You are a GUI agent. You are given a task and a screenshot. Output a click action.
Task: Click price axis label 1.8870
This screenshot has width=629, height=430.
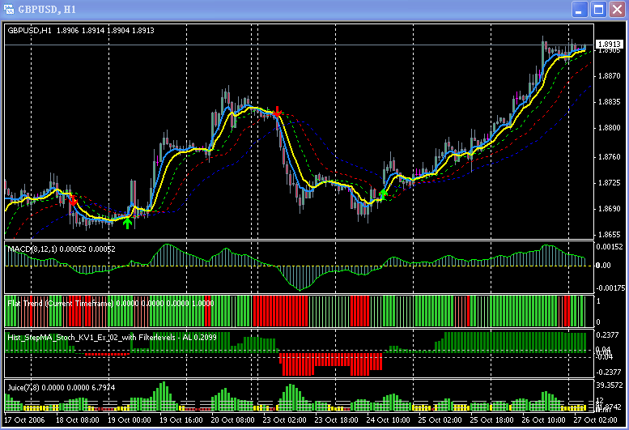pyautogui.click(x=609, y=76)
